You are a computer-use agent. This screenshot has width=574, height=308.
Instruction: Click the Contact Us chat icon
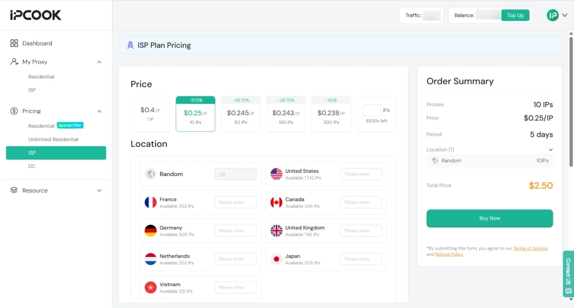tap(568, 291)
